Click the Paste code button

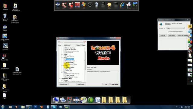tap(84, 45)
